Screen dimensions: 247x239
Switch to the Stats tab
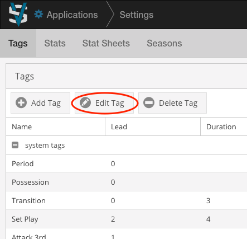click(x=55, y=43)
